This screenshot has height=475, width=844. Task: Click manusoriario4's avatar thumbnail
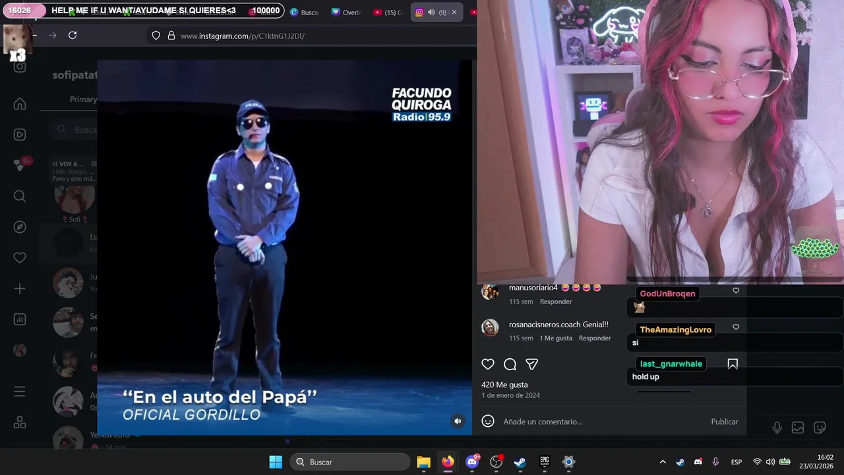point(490,292)
